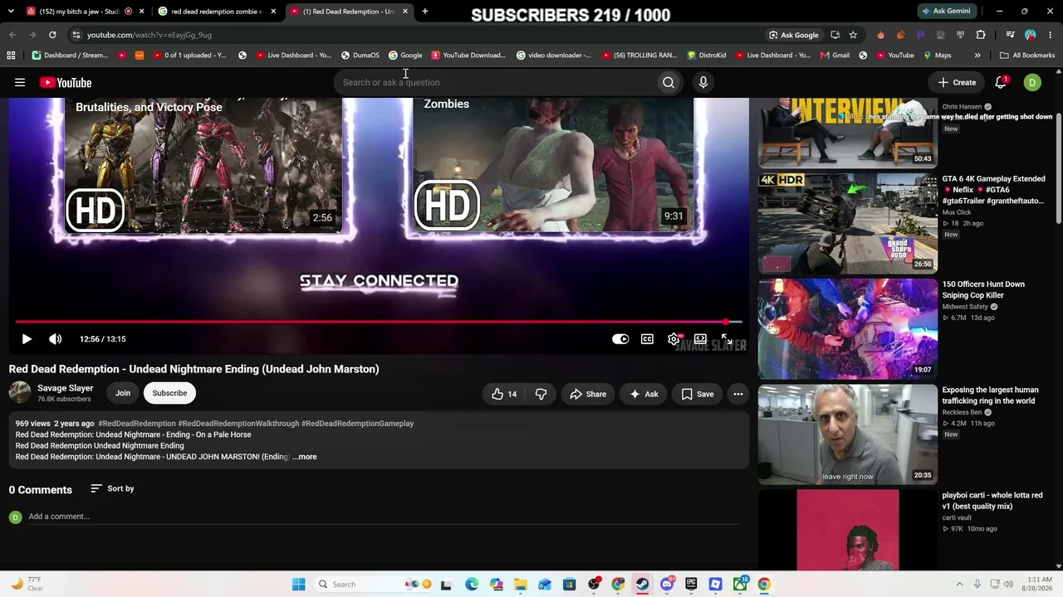Open the Gmail bookmark

(835, 56)
